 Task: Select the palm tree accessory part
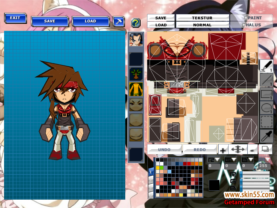coord(136,74)
